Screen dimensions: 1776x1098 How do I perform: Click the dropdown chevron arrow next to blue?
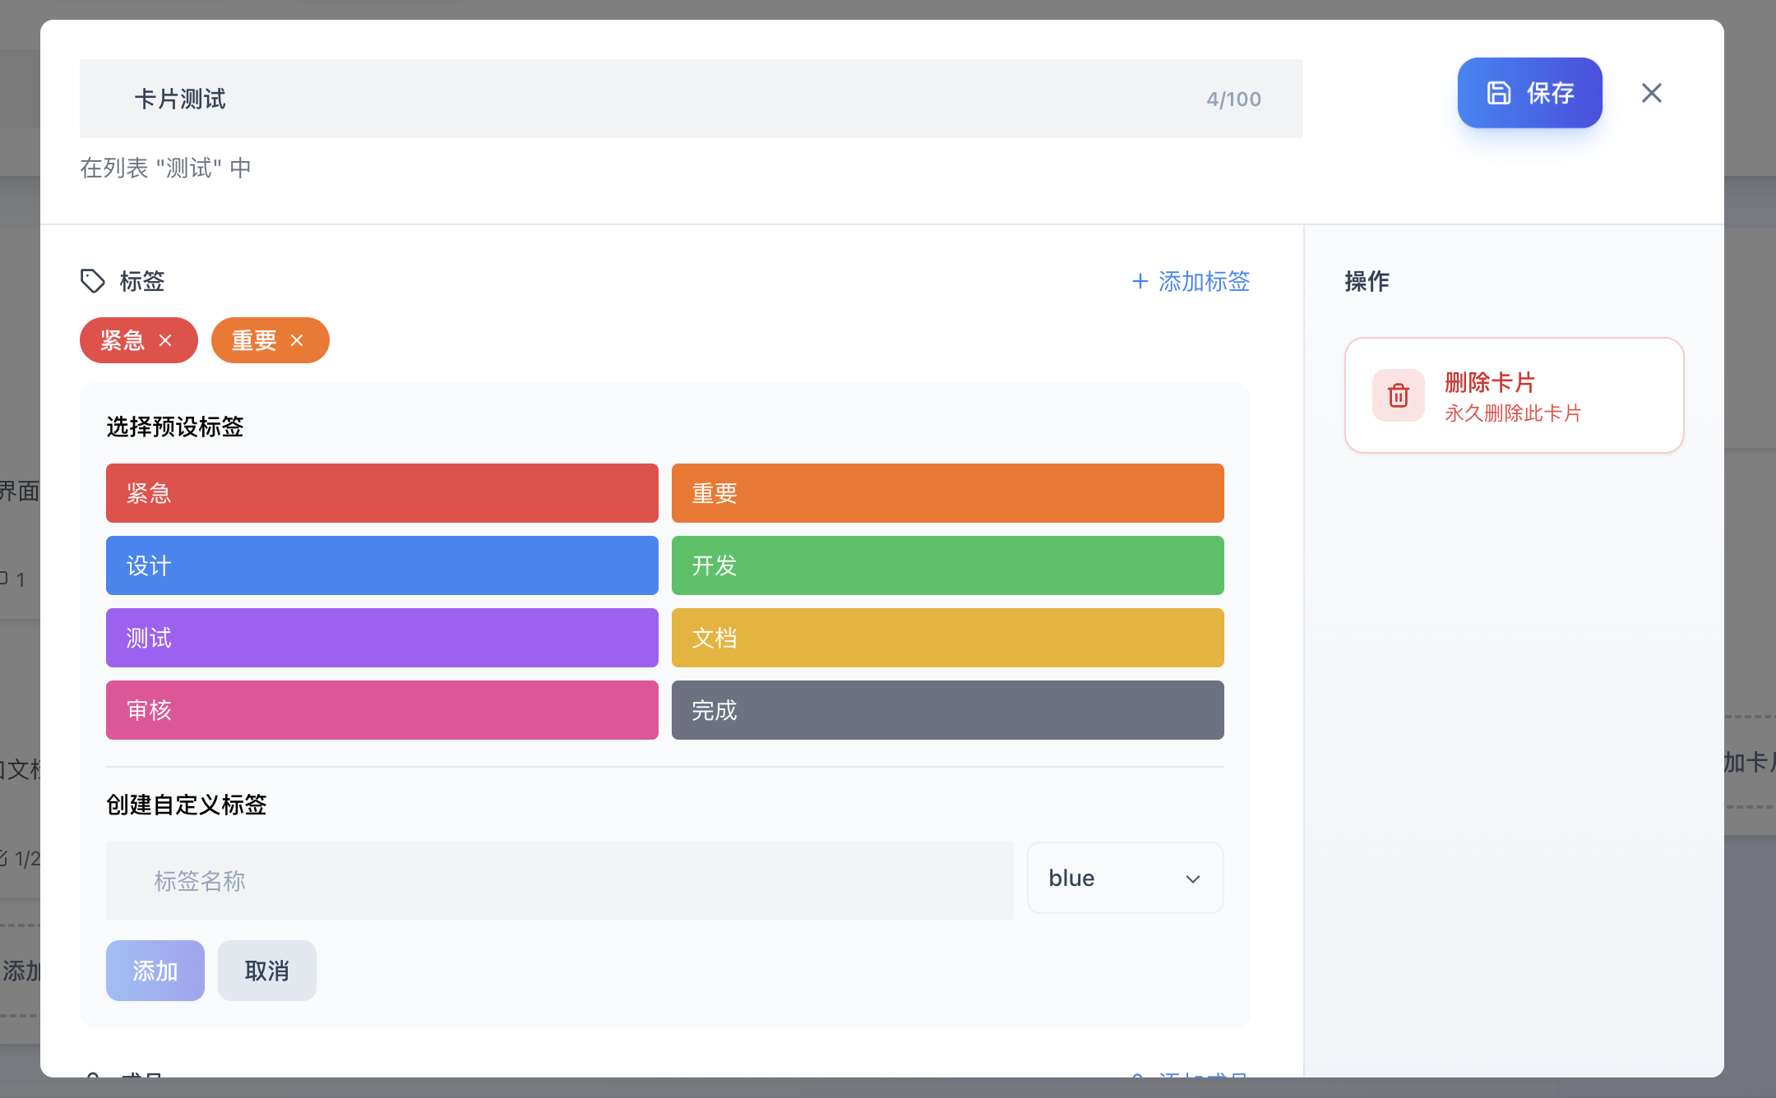point(1192,879)
